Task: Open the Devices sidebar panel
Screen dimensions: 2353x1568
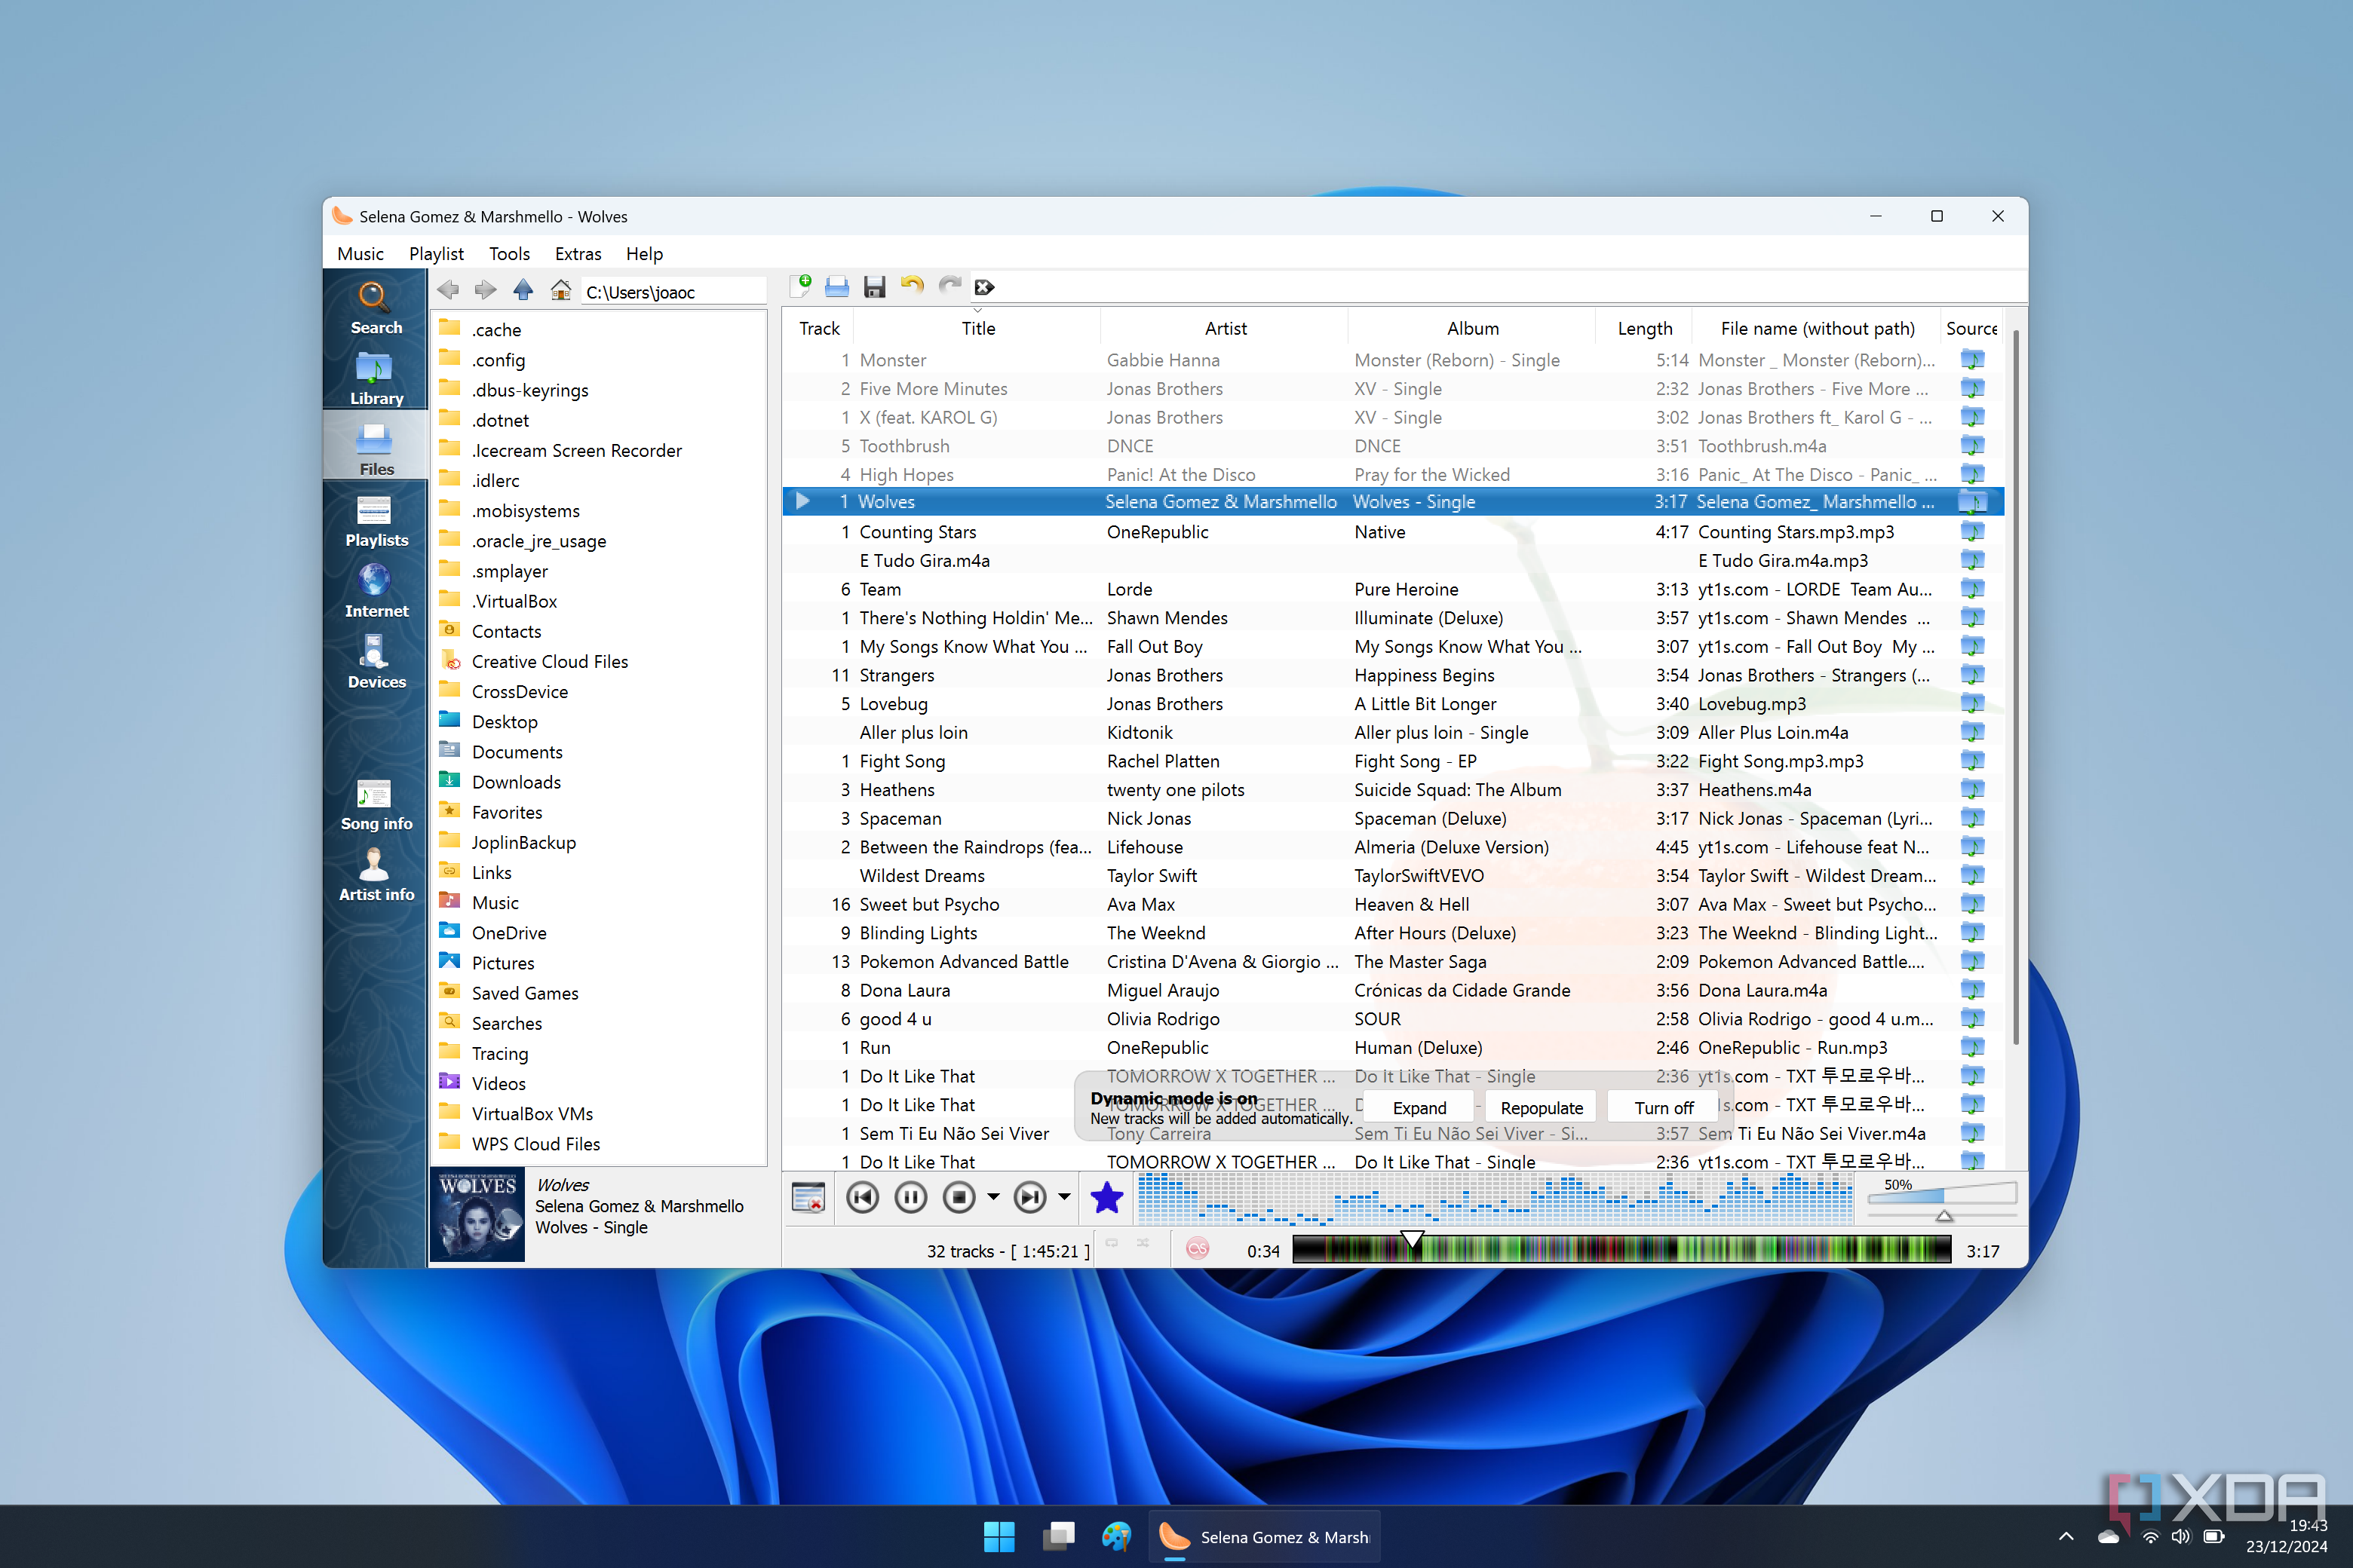Action: [376, 661]
